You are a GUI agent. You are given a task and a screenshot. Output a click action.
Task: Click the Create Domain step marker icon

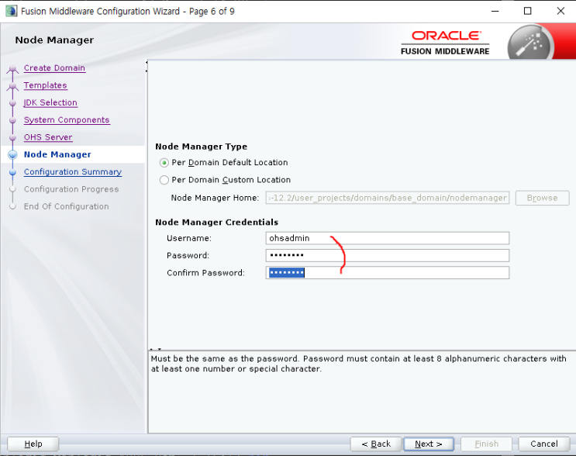tap(13, 69)
